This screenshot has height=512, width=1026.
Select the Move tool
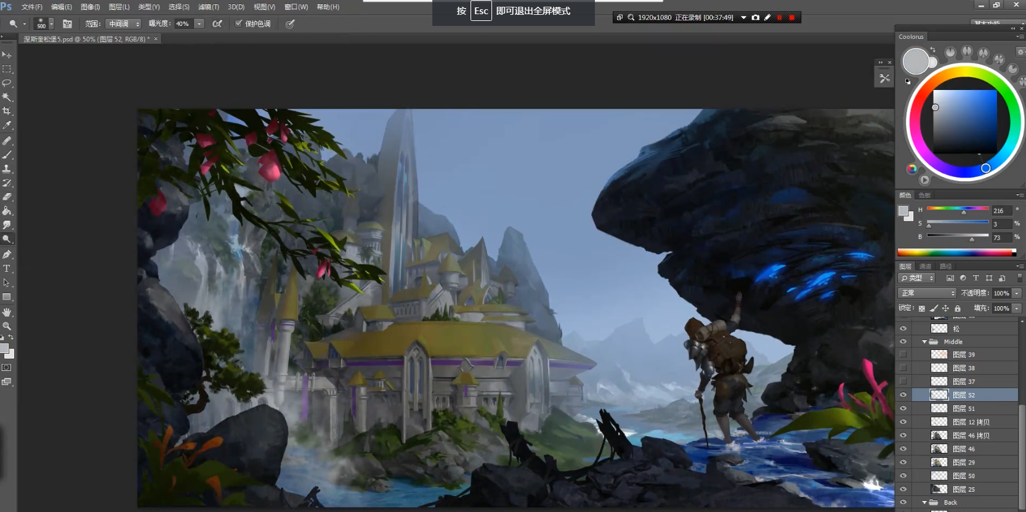click(7, 55)
